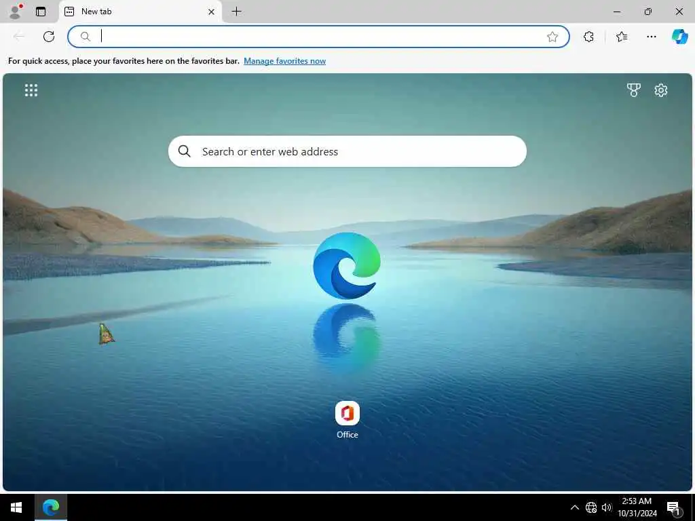
Task: Click the Search or enter web address box
Action: [347, 151]
